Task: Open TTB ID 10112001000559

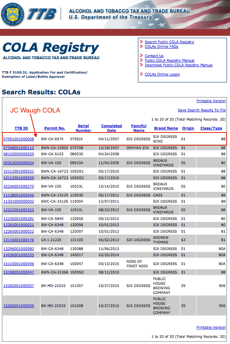Action: point(18,178)
